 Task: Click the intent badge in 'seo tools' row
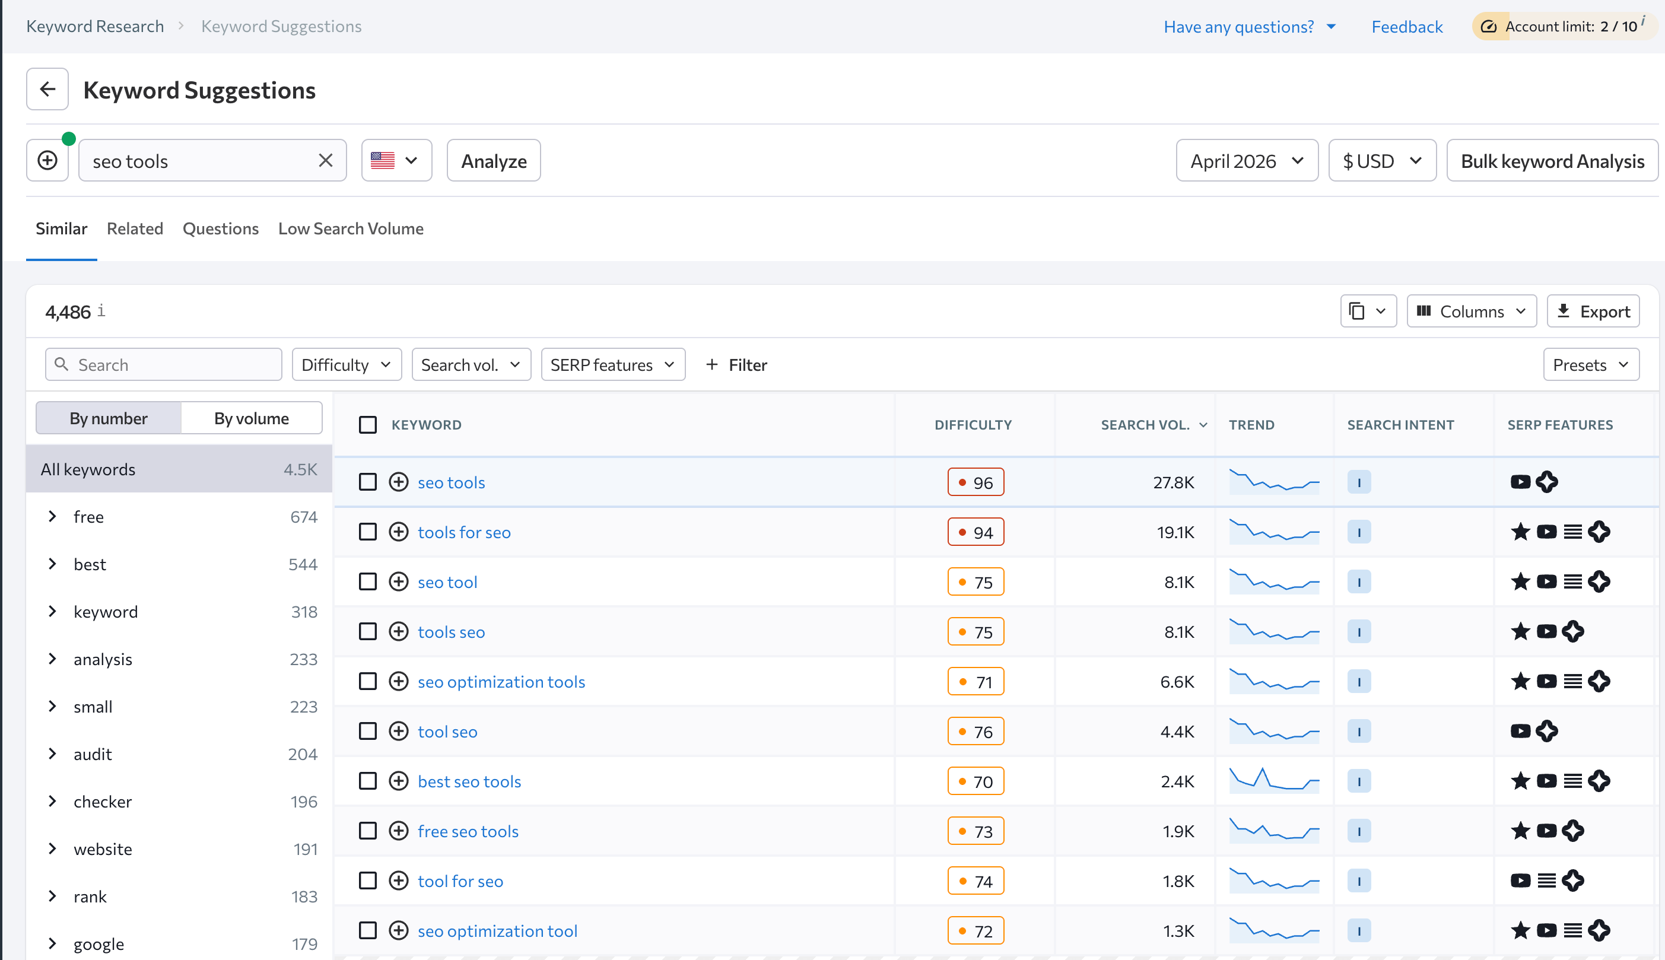click(1359, 482)
